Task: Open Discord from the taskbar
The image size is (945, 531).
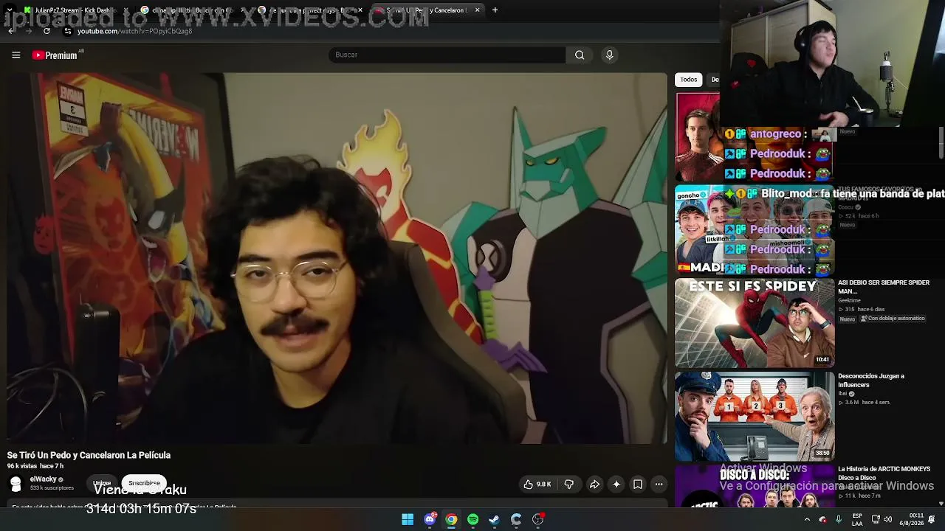Action: click(x=430, y=520)
